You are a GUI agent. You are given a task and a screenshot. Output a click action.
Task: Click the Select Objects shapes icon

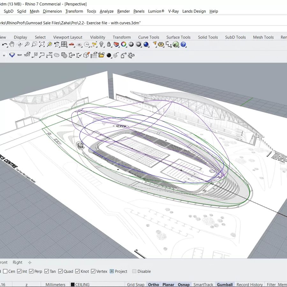click(x=94, y=44)
